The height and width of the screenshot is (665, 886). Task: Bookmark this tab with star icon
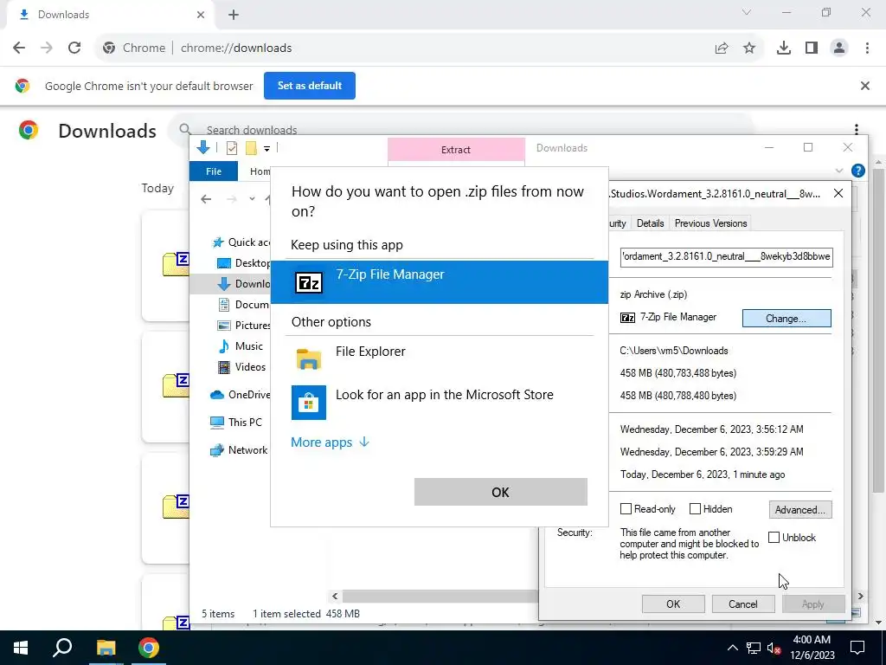click(749, 48)
